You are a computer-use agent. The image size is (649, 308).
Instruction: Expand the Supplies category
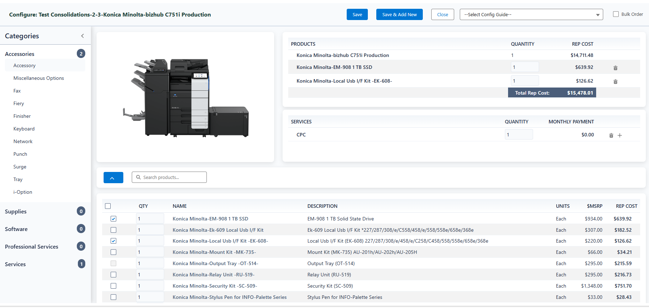click(16, 211)
